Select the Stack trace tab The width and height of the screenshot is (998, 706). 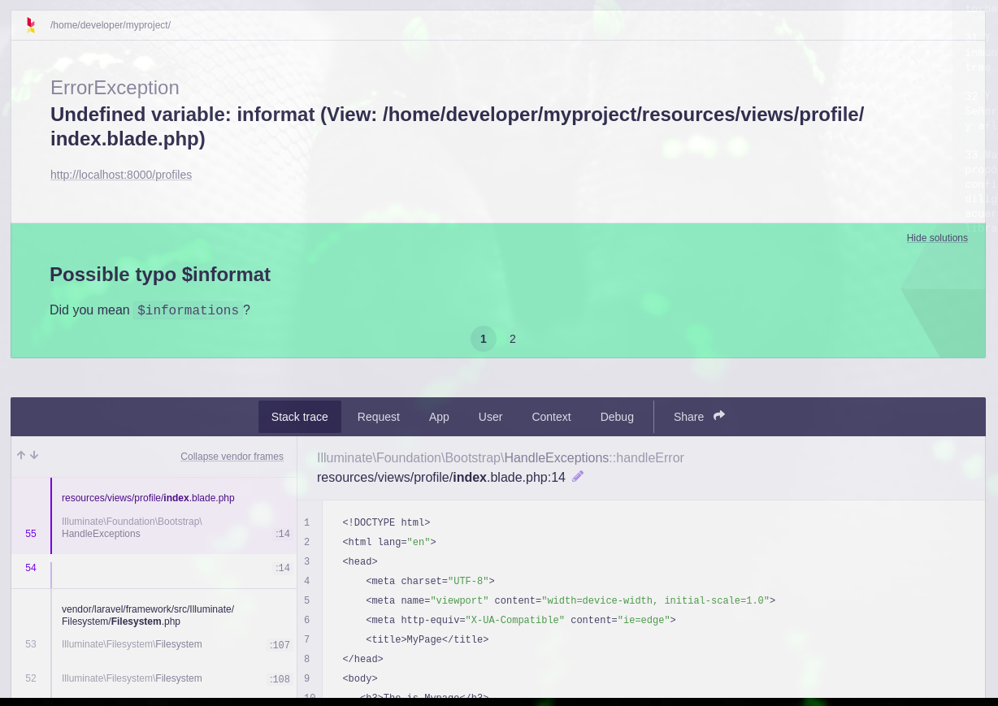tap(299, 417)
